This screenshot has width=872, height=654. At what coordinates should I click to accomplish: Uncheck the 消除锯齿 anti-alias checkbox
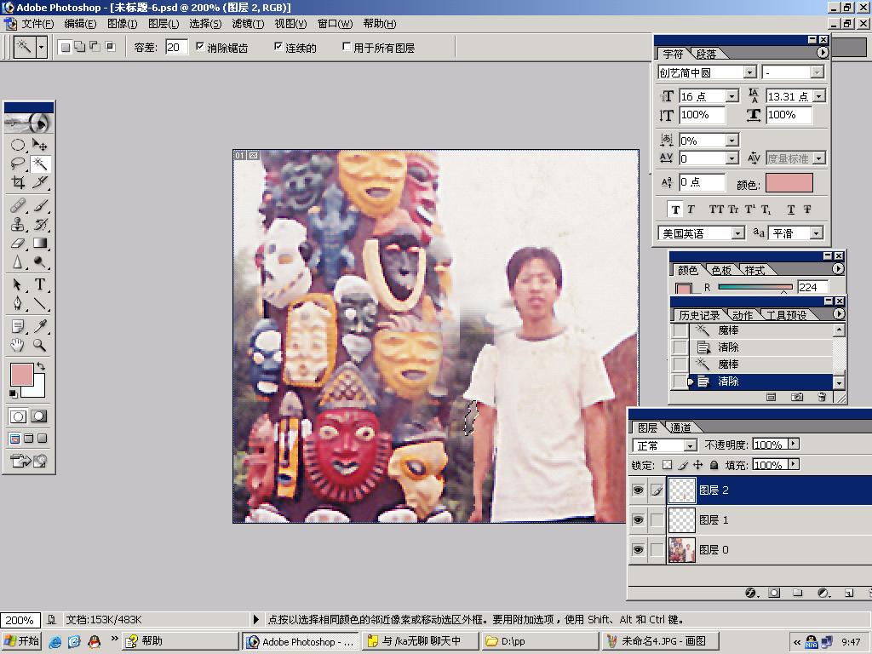point(200,47)
